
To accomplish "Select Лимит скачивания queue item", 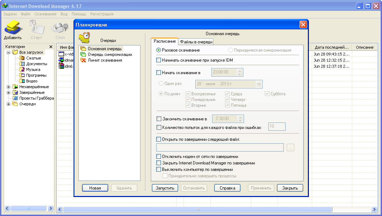I will pos(105,60).
